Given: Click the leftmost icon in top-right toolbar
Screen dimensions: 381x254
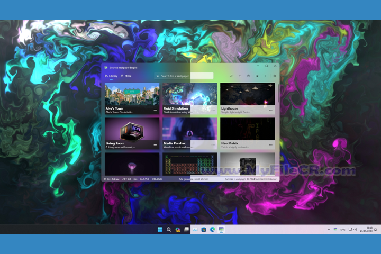Looking at the screenshot, I should [231, 76].
